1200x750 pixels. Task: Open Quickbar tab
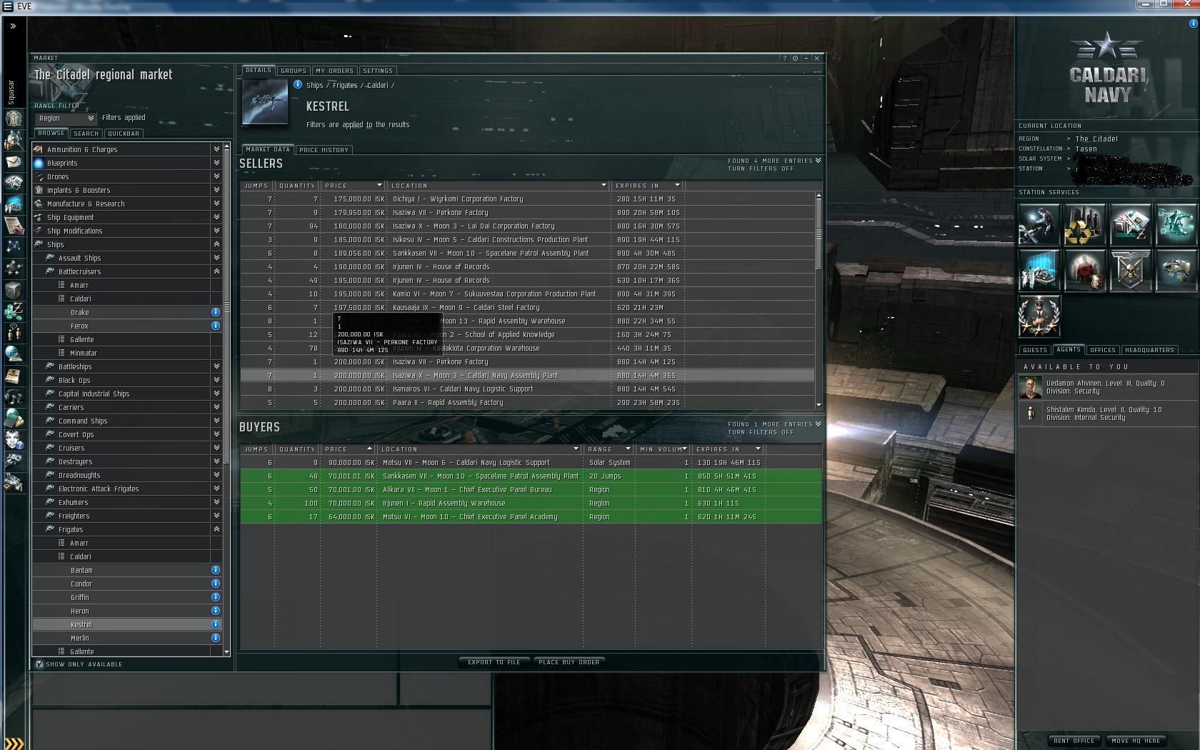[124, 134]
